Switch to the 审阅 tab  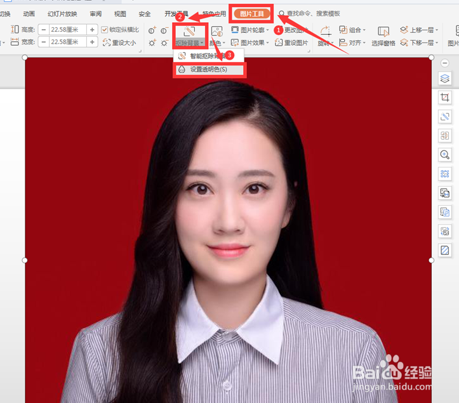96,14
